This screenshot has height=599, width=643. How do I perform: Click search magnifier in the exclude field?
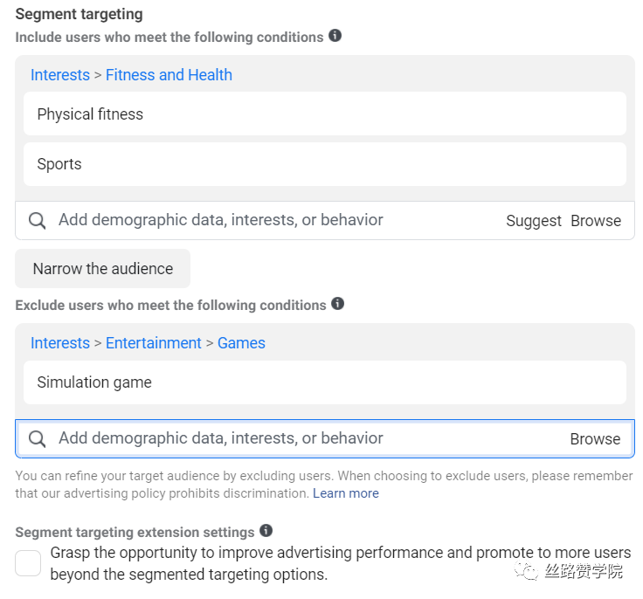38,439
